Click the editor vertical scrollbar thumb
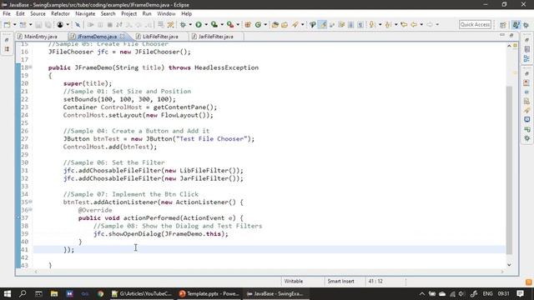This screenshot has height=300, width=534. (509, 170)
